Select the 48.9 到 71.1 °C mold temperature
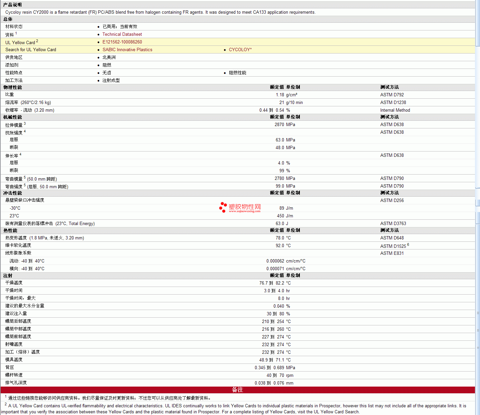This screenshot has height=415, width=480. 275,360
